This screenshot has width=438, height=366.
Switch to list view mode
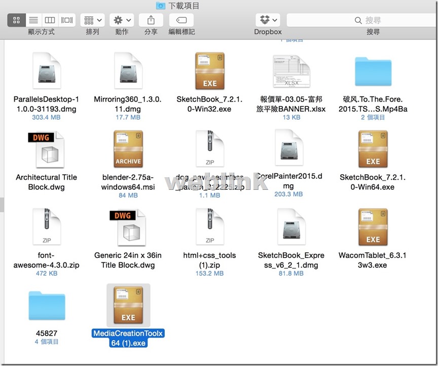(x=33, y=20)
